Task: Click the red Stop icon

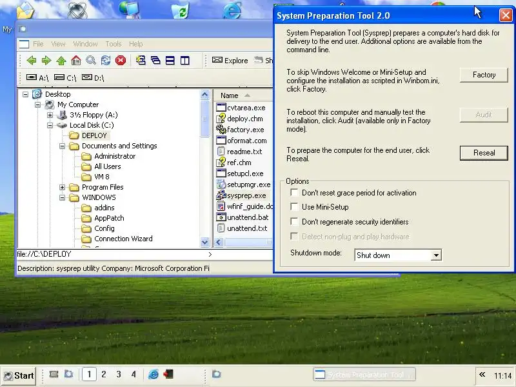Action: pyautogui.click(x=121, y=60)
